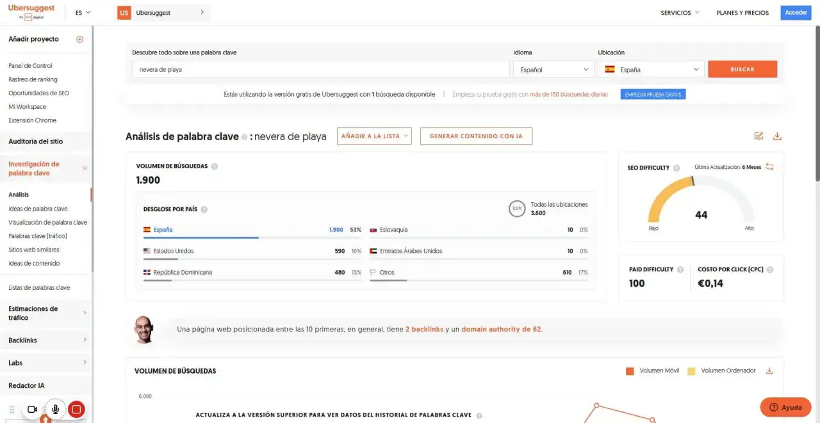Open the ES language dropdown
Viewport: 820px width, 423px height.
(x=83, y=12)
